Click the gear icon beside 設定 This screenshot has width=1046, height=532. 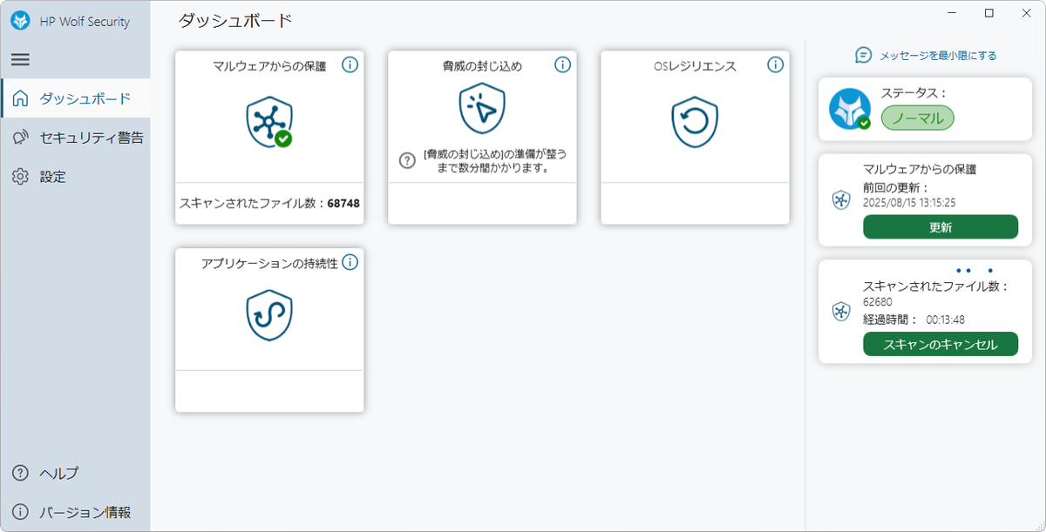20,177
